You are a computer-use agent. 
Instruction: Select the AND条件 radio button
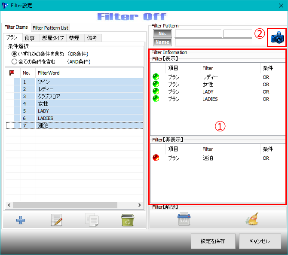tap(15, 61)
